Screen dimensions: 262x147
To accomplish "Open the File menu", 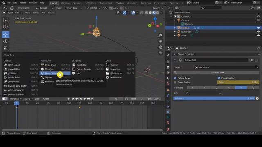I will 9,3.
